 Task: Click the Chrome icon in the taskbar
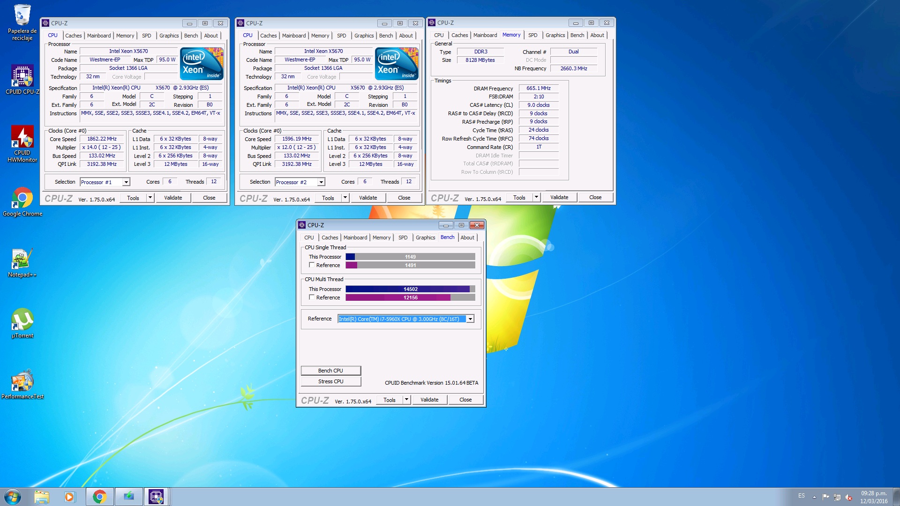(99, 497)
